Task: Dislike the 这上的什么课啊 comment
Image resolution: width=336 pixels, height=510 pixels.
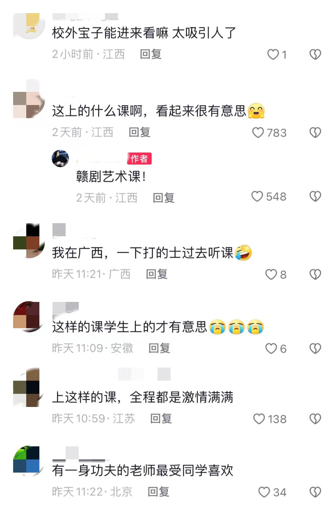Action: point(315,133)
